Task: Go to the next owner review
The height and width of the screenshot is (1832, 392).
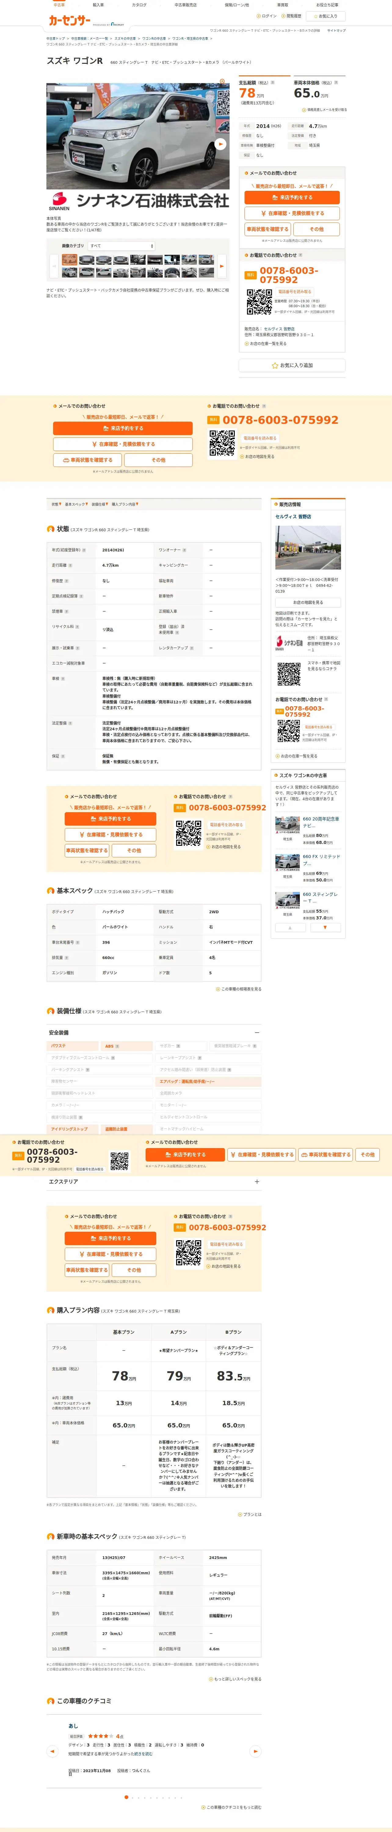Action: [256, 1752]
